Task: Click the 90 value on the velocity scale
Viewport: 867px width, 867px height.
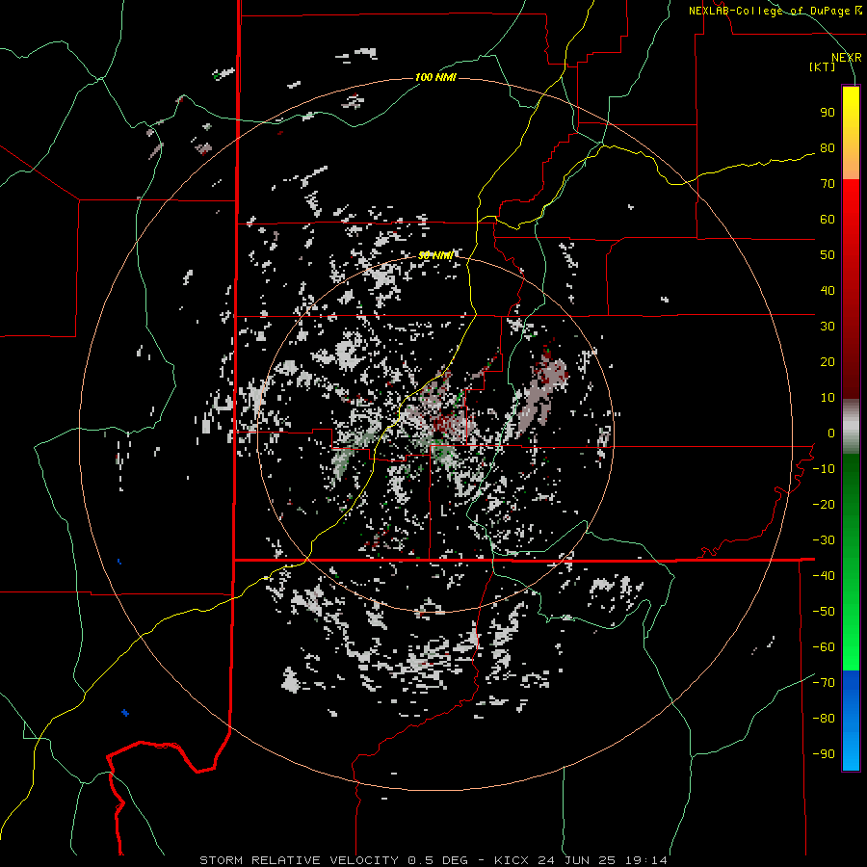Action: (x=828, y=113)
